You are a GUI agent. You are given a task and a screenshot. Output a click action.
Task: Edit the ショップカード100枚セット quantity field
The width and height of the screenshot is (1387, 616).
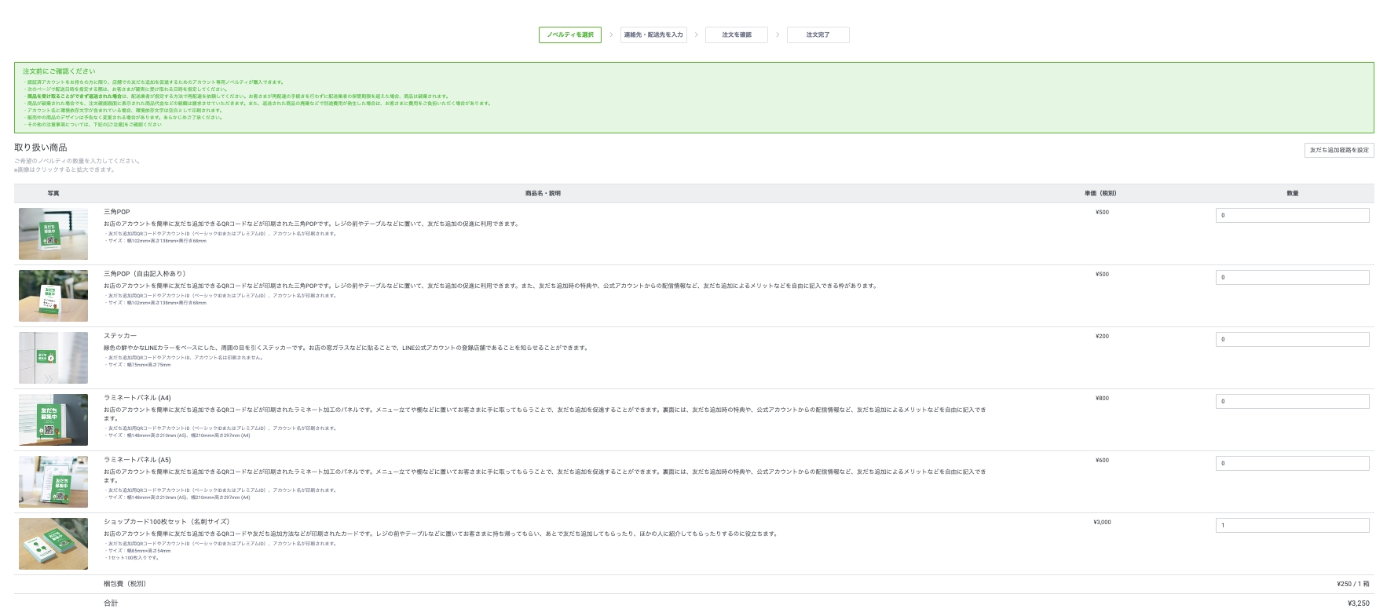(x=1292, y=525)
